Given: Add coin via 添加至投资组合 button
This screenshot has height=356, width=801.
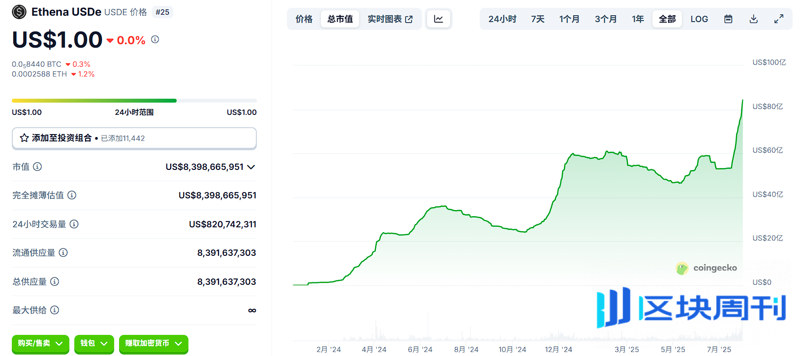Looking at the screenshot, I should 134,138.
